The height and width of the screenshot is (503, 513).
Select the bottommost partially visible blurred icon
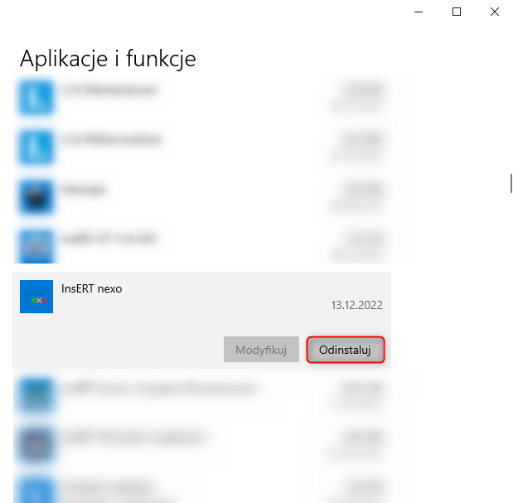pyautogui.click(x=36, y=491)
